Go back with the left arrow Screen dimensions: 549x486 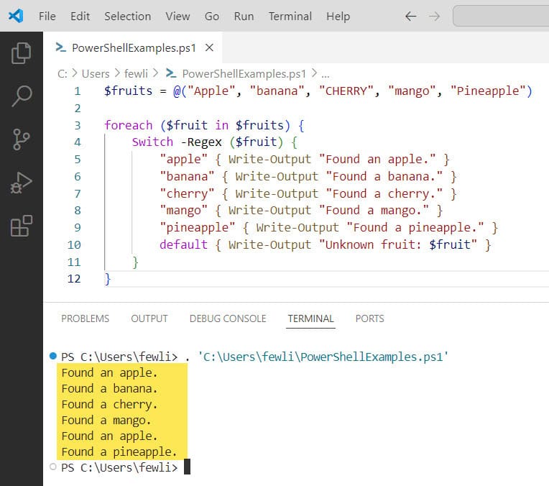tap(411, 16)
